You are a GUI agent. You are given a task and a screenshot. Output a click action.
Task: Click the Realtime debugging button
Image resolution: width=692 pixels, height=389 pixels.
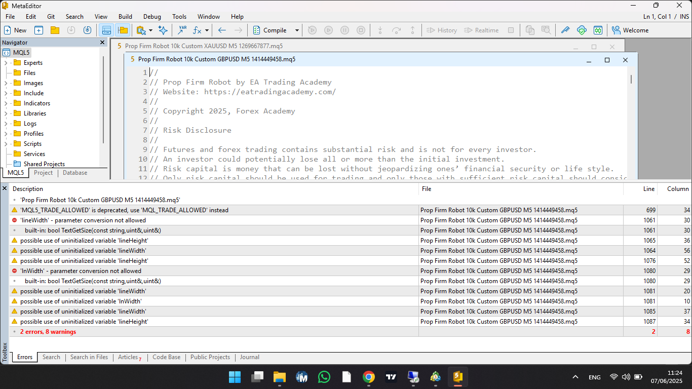click(x=481, y=30)
